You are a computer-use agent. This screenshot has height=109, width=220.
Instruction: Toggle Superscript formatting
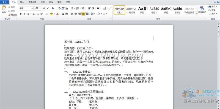click(x=42, y=14)
